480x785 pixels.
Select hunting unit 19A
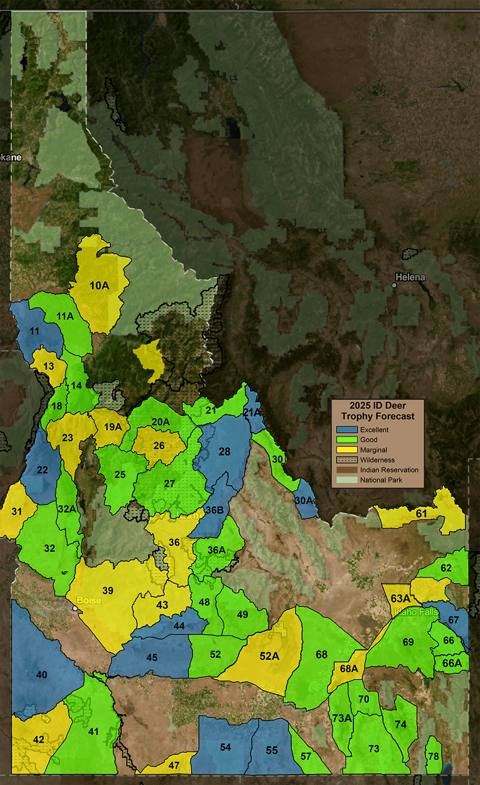(x=113, y=427)
